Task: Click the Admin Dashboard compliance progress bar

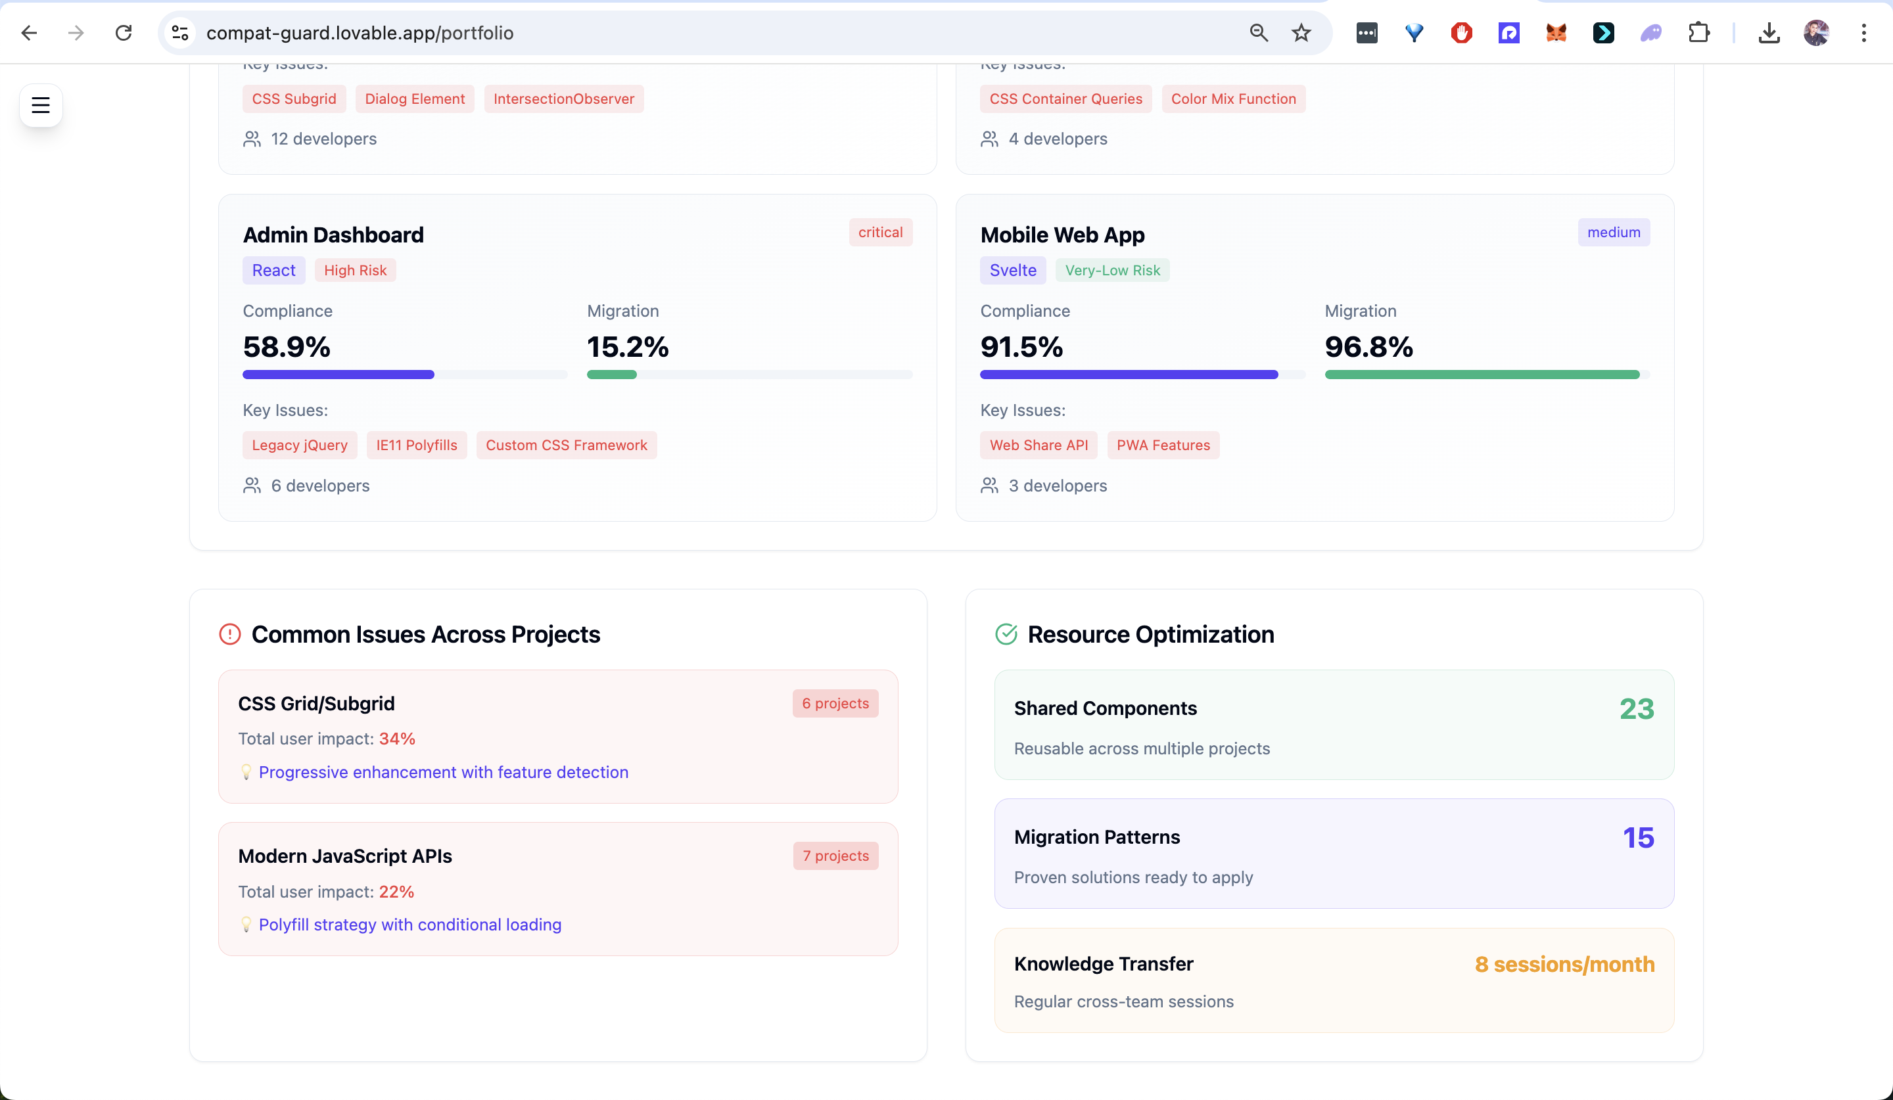Action: [x=404, y=375]
